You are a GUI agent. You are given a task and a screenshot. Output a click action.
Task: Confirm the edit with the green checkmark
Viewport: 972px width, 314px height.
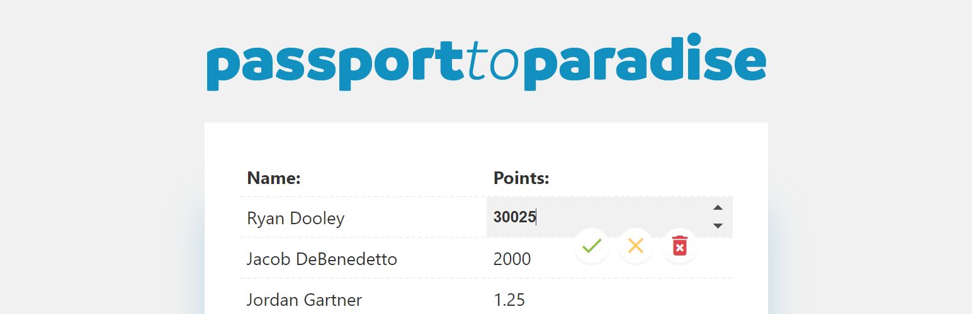592,246
